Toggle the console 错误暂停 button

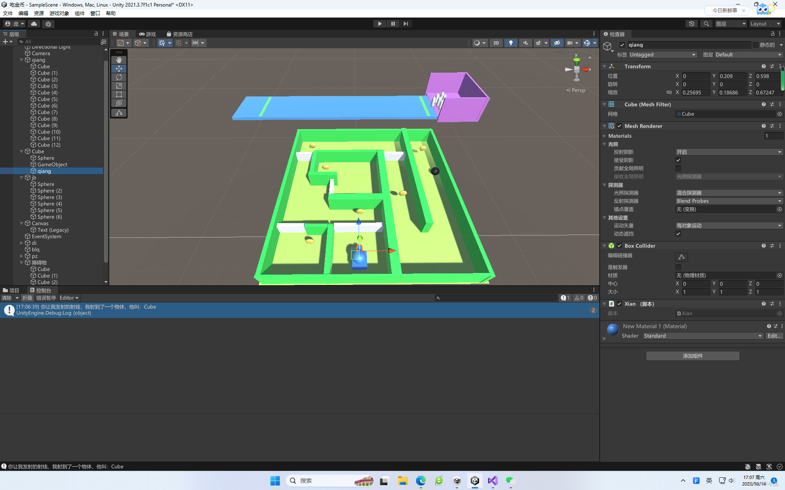click(x=46, y=298)
